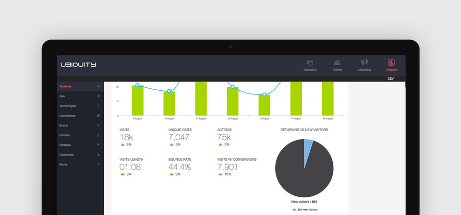Click the "3%" change under Actions

click(227, 144)
